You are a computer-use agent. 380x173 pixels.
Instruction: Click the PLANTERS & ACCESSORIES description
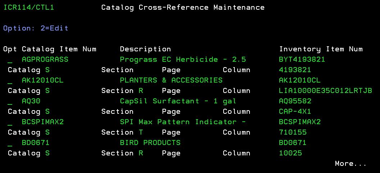coord(171,80)
